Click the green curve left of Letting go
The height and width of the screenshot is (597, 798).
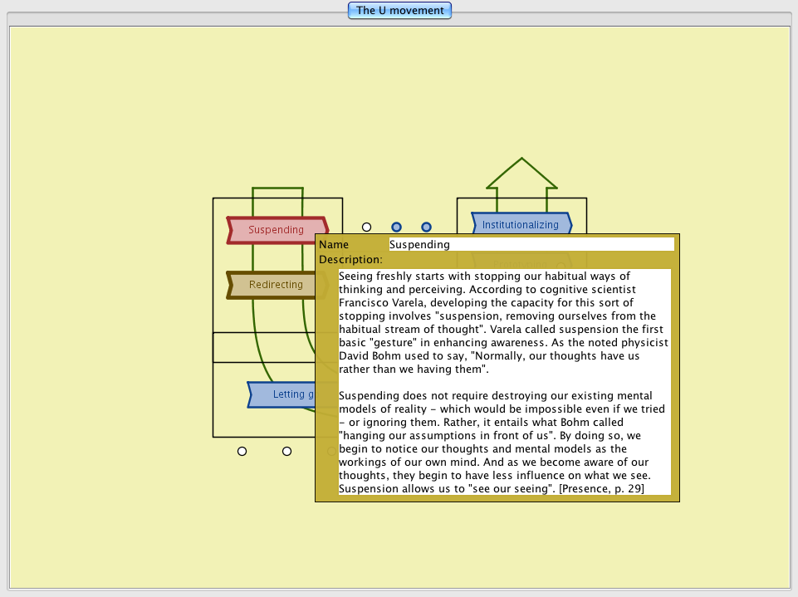coord(260,357)
